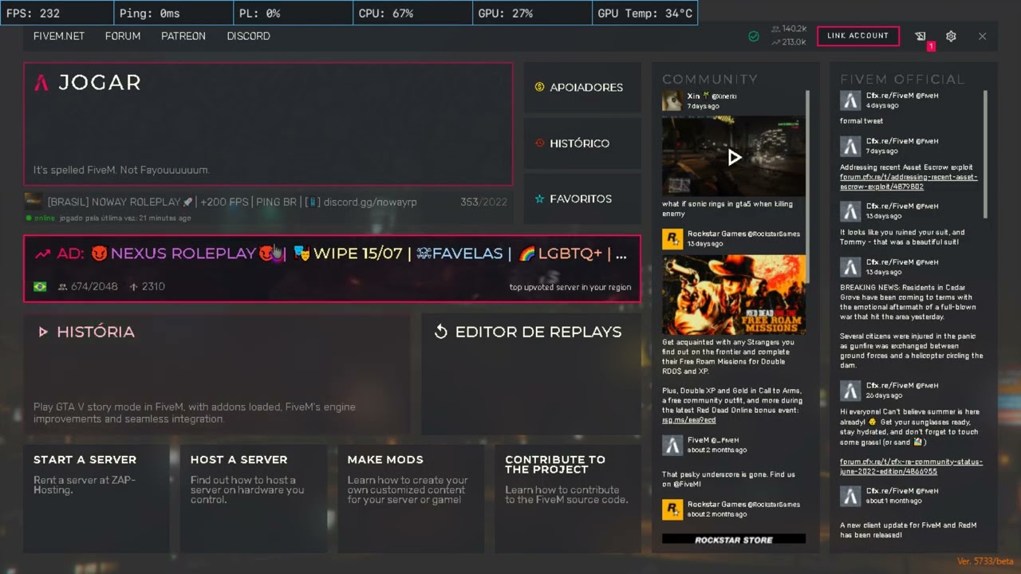Click Cfx.re avatar on the 26 days ago post

850,390
